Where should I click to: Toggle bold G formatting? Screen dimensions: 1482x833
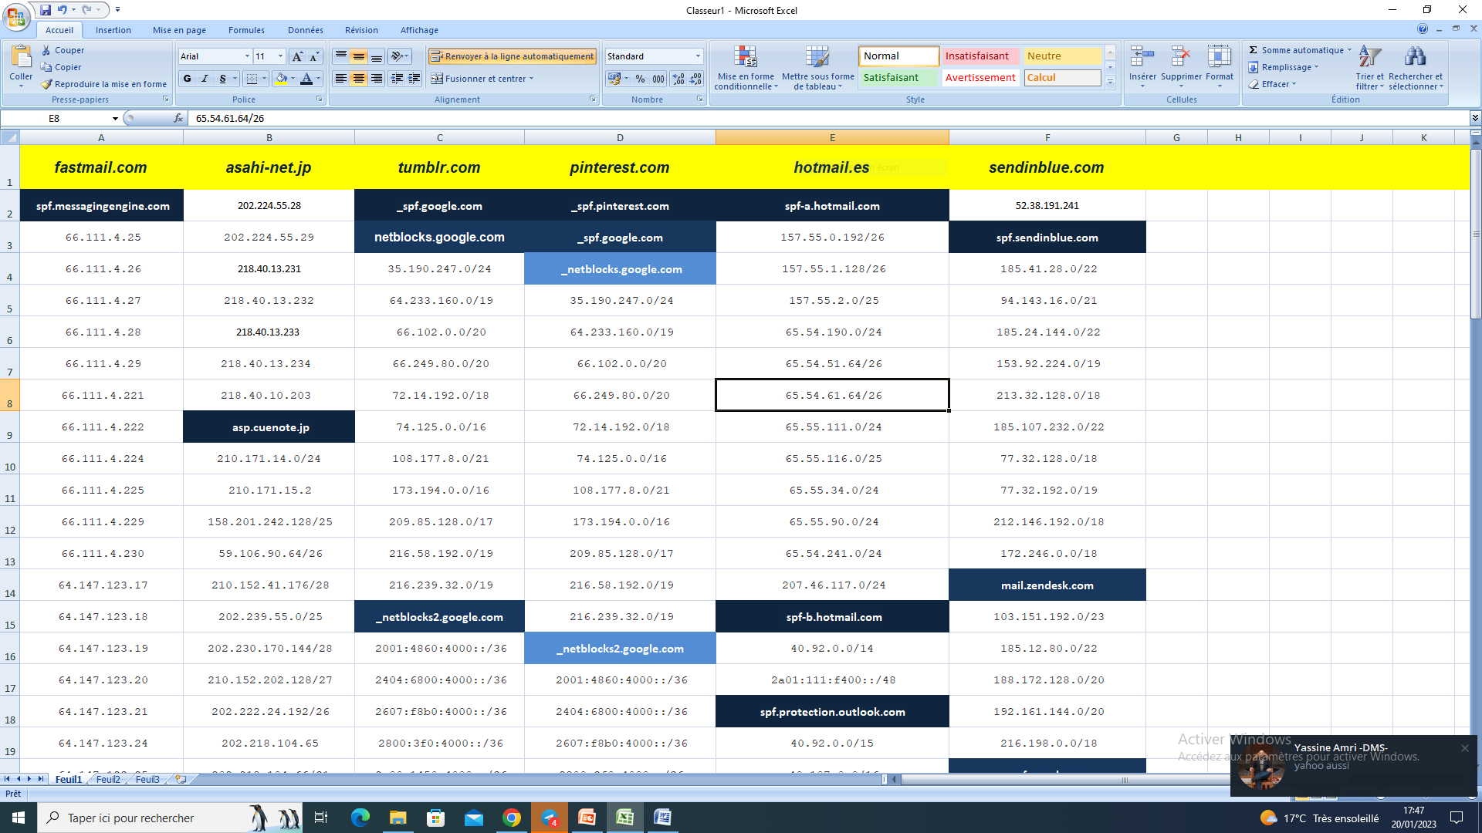tap(188, 79)
